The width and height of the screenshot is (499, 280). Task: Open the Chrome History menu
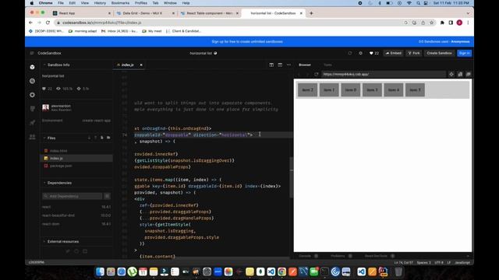click(100, 3)
